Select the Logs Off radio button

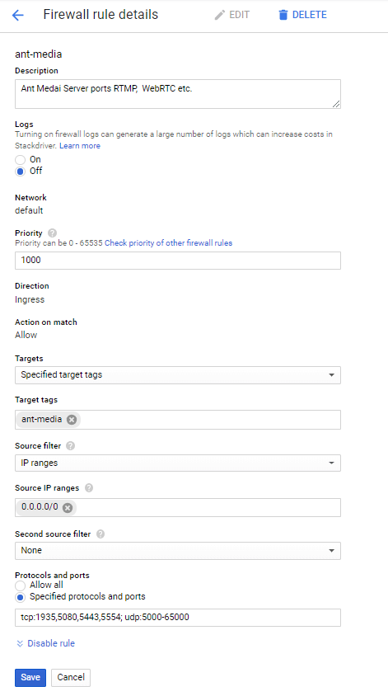[20, 172]
